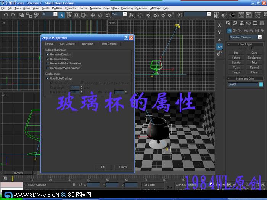Image resolution: width=267 pixels, height=200 pixels.
Task: Open the Display command panel
Action: (x=255, y=23)
